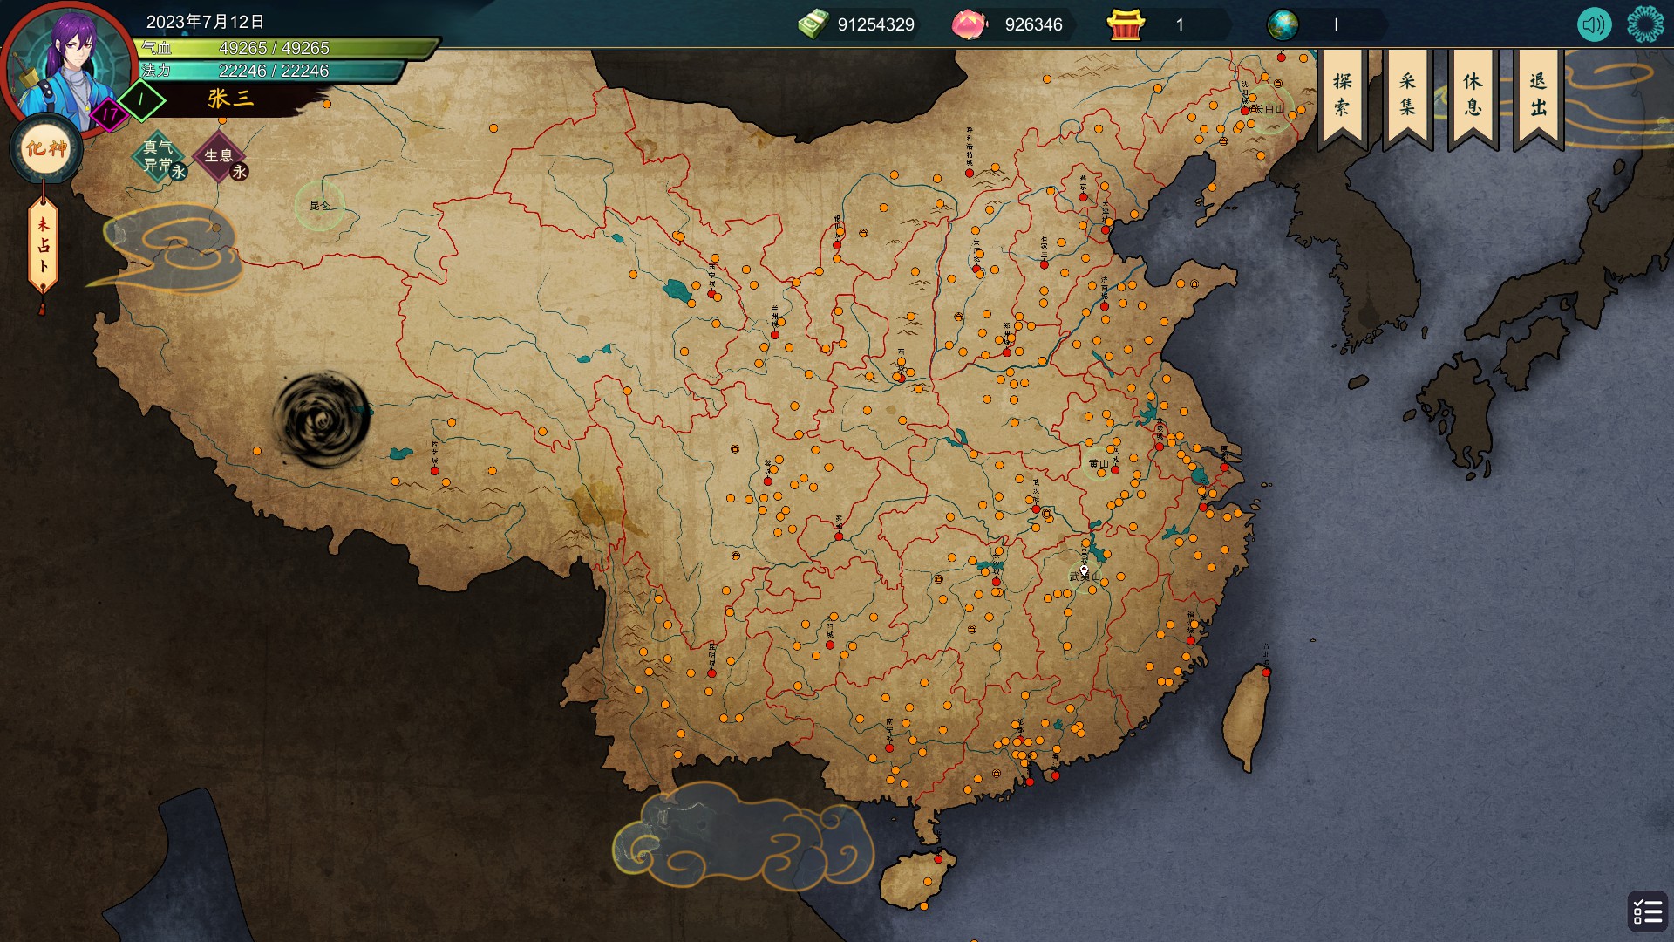Open the task list icon

(x=1647, y=911)
